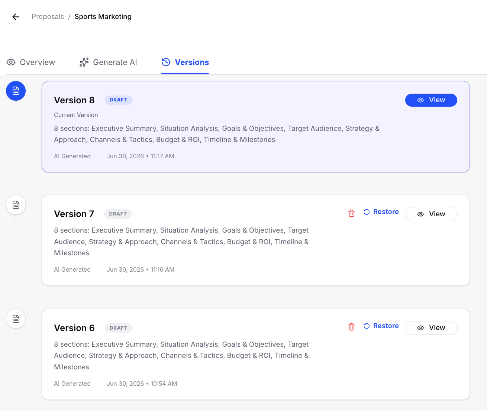
Task: Delete Version 7 with the trash icon
Action: pos(351,213)
